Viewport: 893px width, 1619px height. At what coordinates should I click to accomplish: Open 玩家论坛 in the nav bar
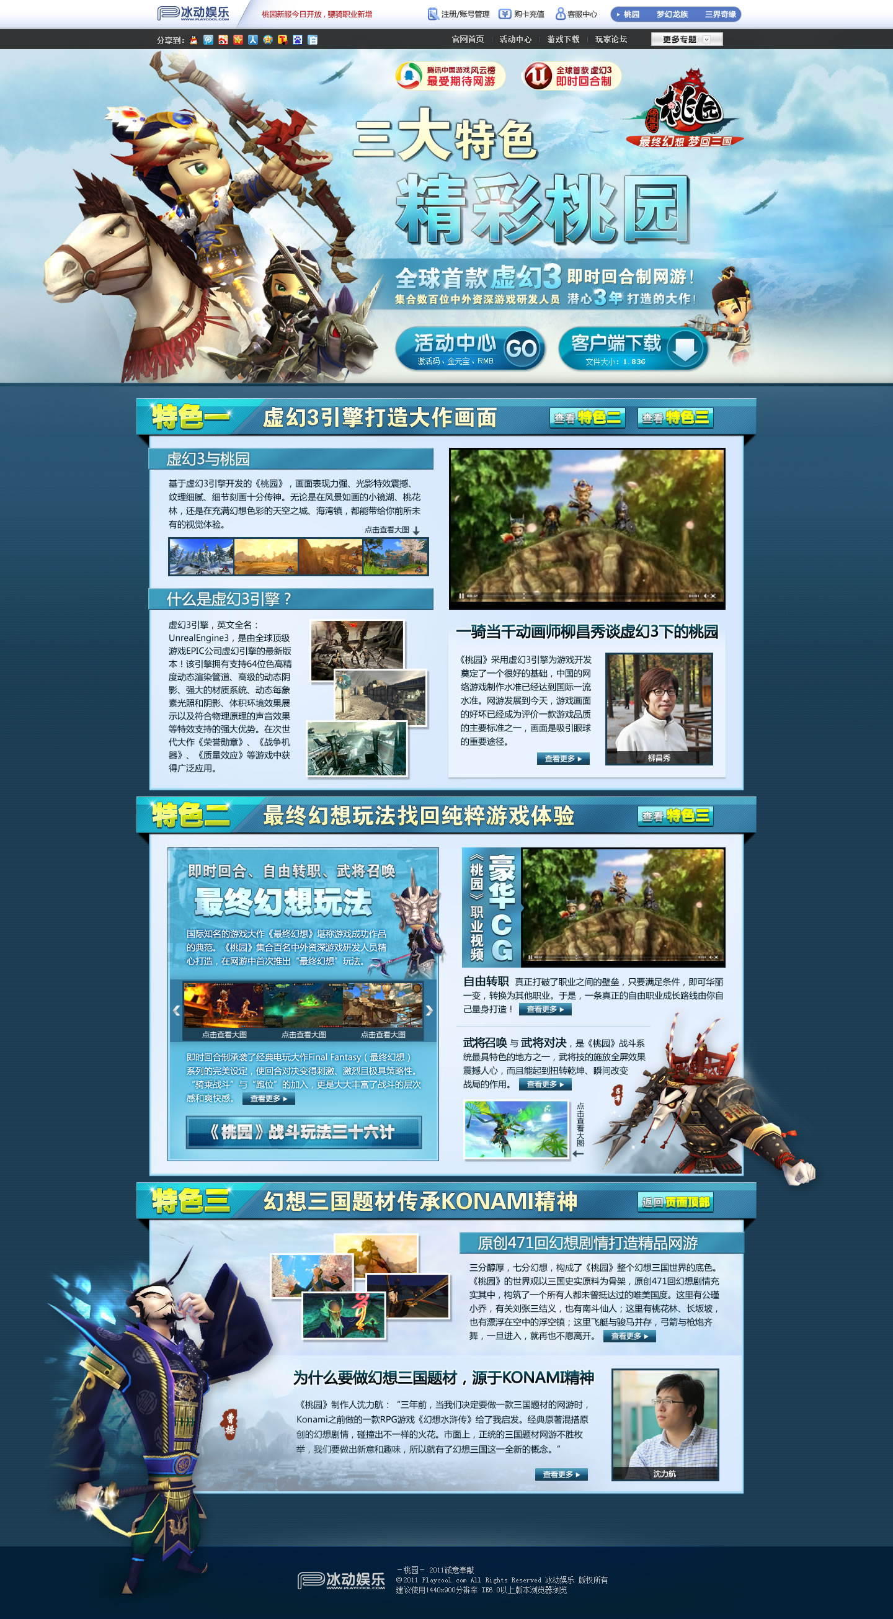pos(611,40)
